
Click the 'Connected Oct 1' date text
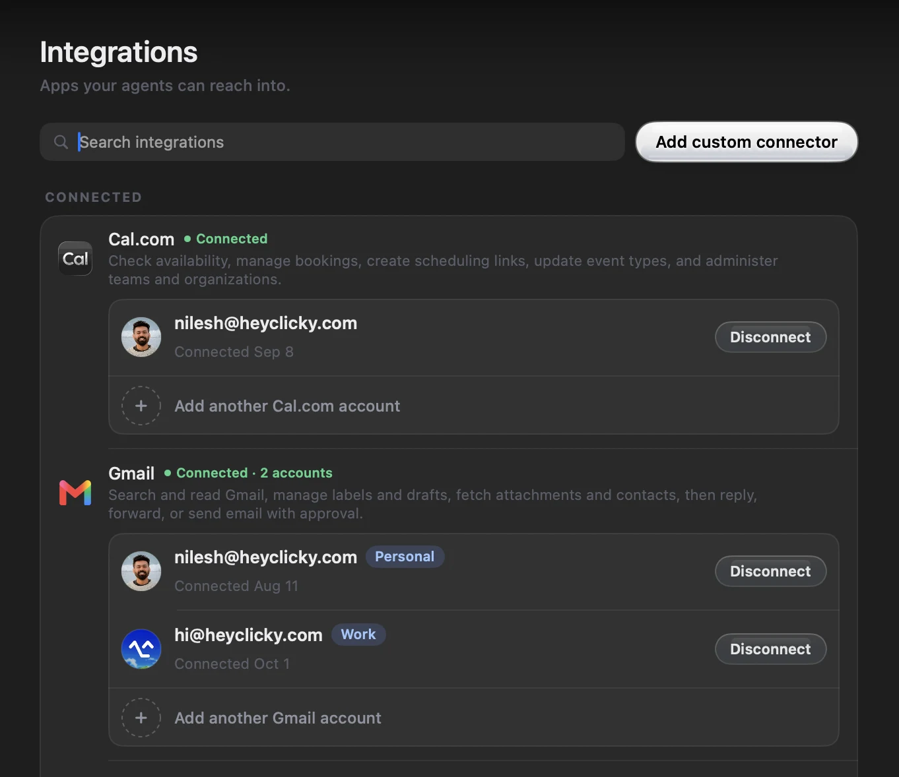[232, 664]
